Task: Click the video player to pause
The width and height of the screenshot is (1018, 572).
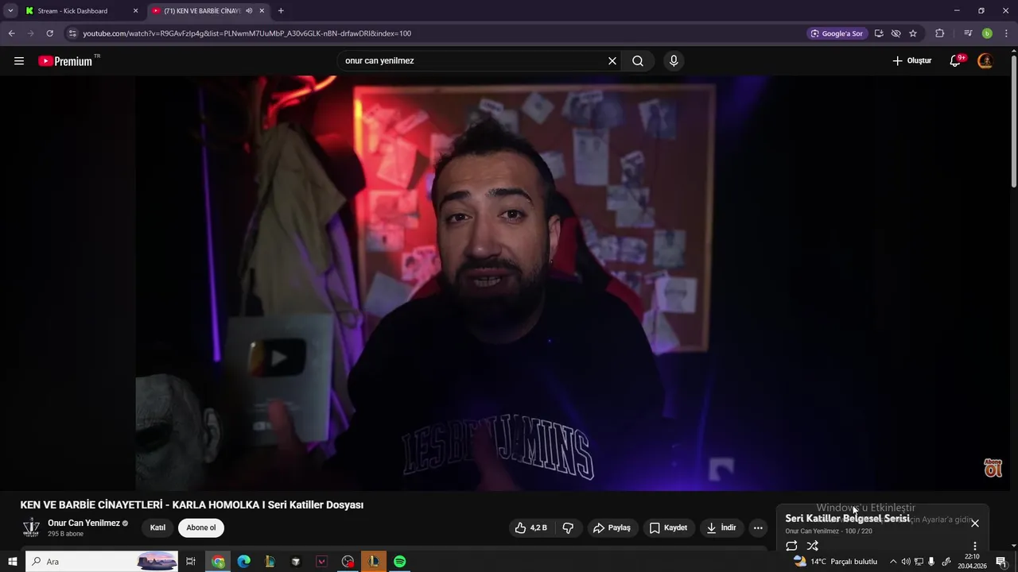Action: [505, 284]
